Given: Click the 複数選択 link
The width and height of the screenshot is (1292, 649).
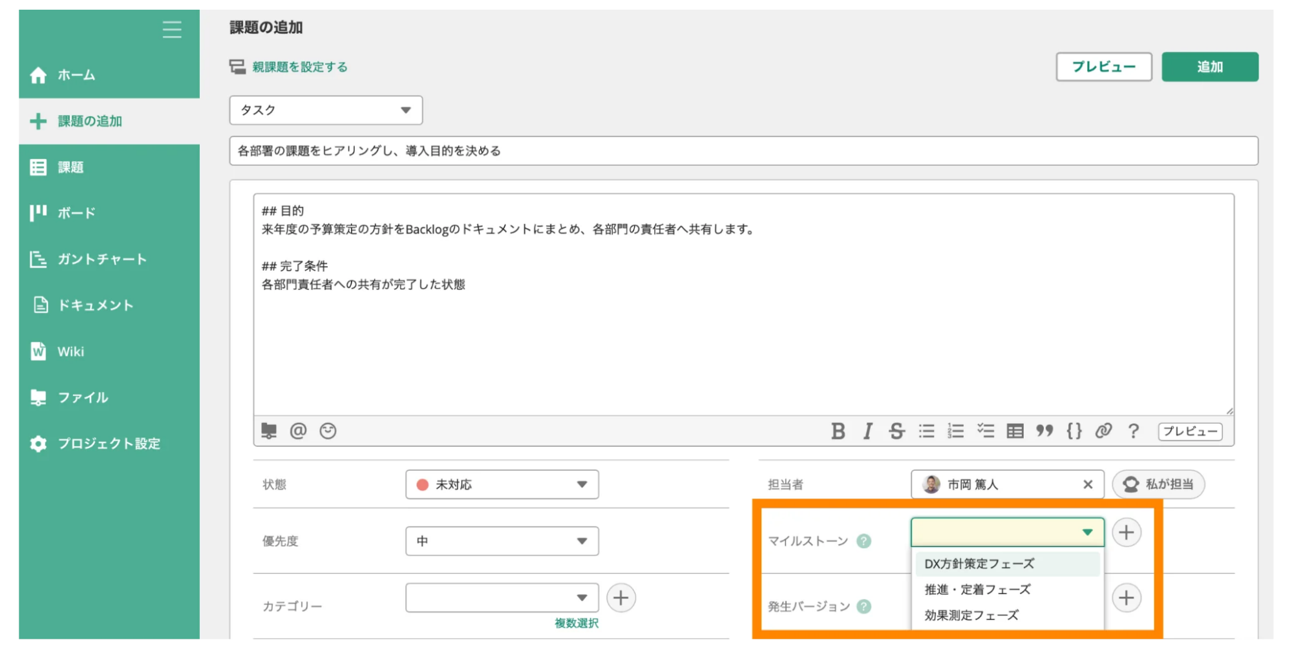Looking at the screenshot, I should click(577, 623).
